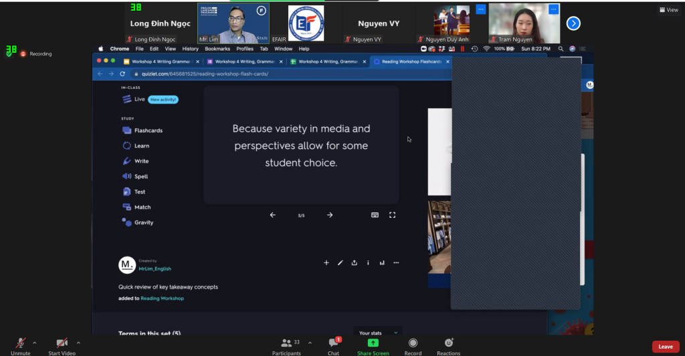Viewport: 685px width, 356px height.
Task: Expand audio options arrow beside Unmute
Action: (35, 343)
